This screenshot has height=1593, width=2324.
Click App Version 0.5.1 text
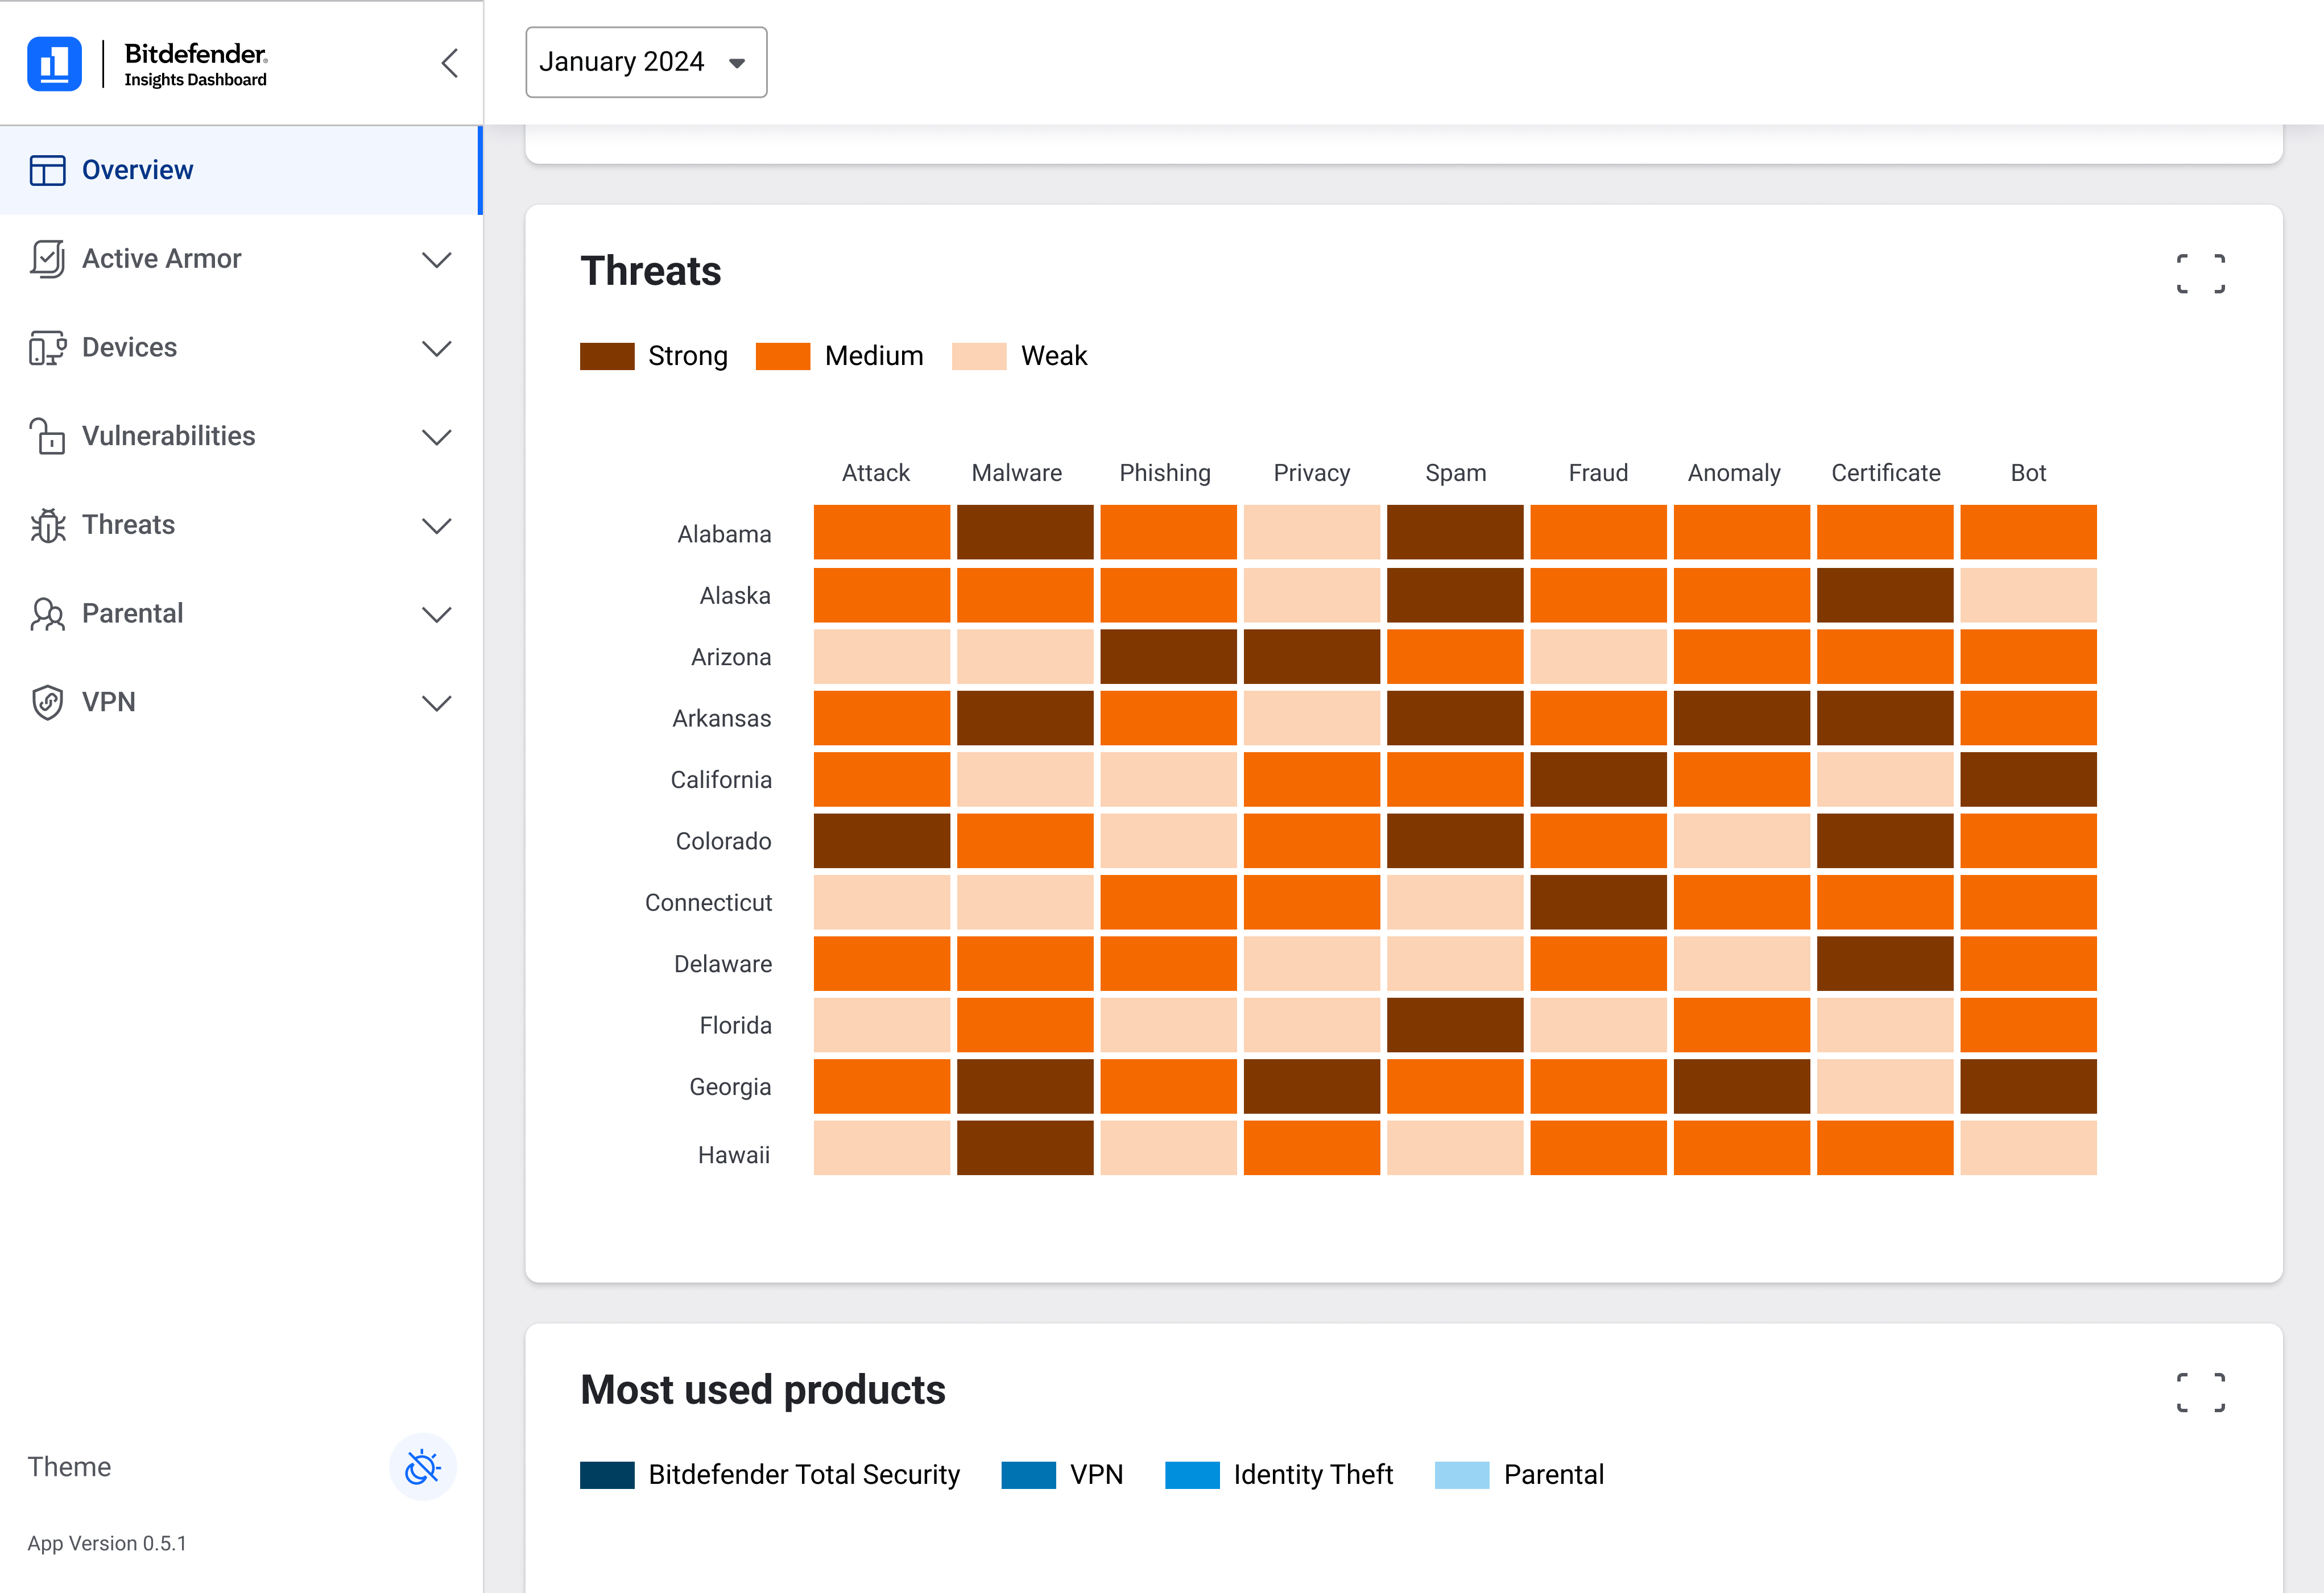[107, 1543]
